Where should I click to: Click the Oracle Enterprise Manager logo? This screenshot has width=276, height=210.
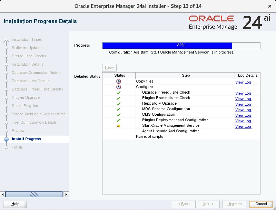[229, 22]
